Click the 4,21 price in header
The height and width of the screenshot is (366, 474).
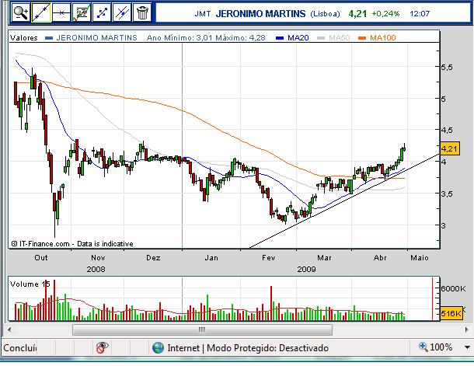(357, 14)
